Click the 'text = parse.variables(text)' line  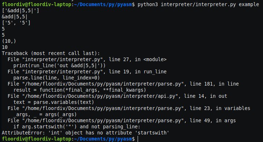tap(54, 102)
